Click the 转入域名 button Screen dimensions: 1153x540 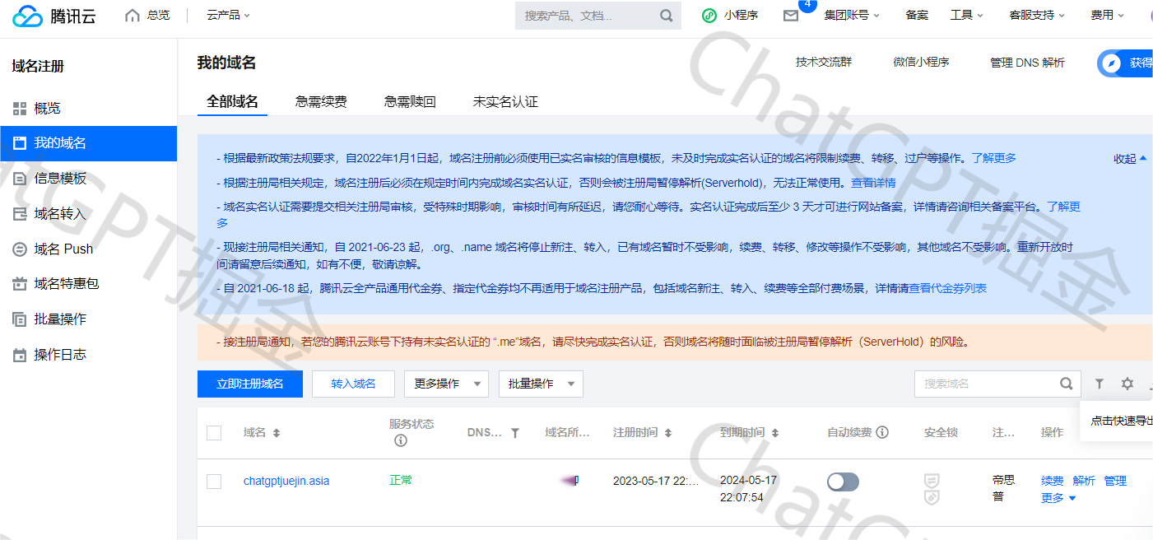353,384
